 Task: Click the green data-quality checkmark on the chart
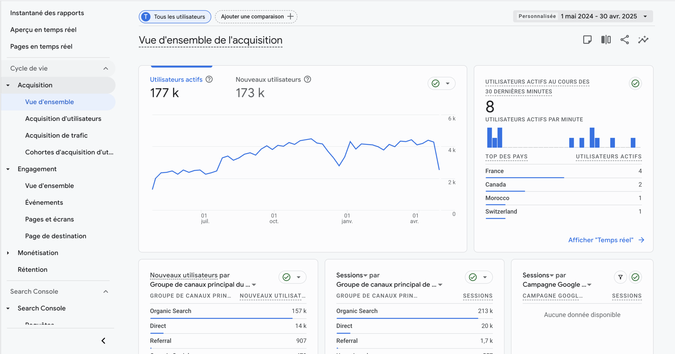coord(435,83)
